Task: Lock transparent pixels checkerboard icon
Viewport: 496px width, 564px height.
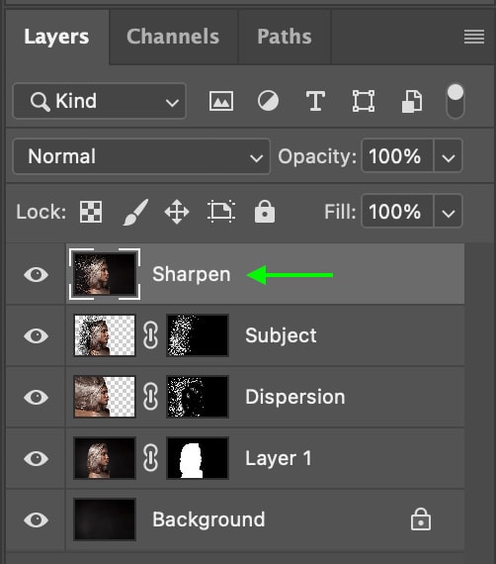Action: pyautogui.click(x=91, y=212)
